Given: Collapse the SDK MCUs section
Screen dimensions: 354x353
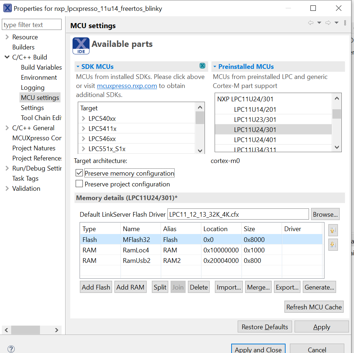Looking at the screenshot, I should (78, 67).
